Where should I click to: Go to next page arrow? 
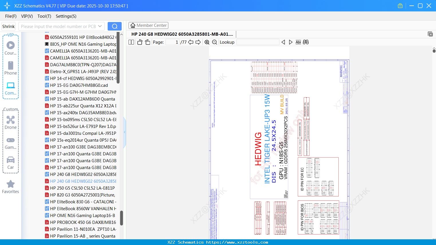point(198,42)
